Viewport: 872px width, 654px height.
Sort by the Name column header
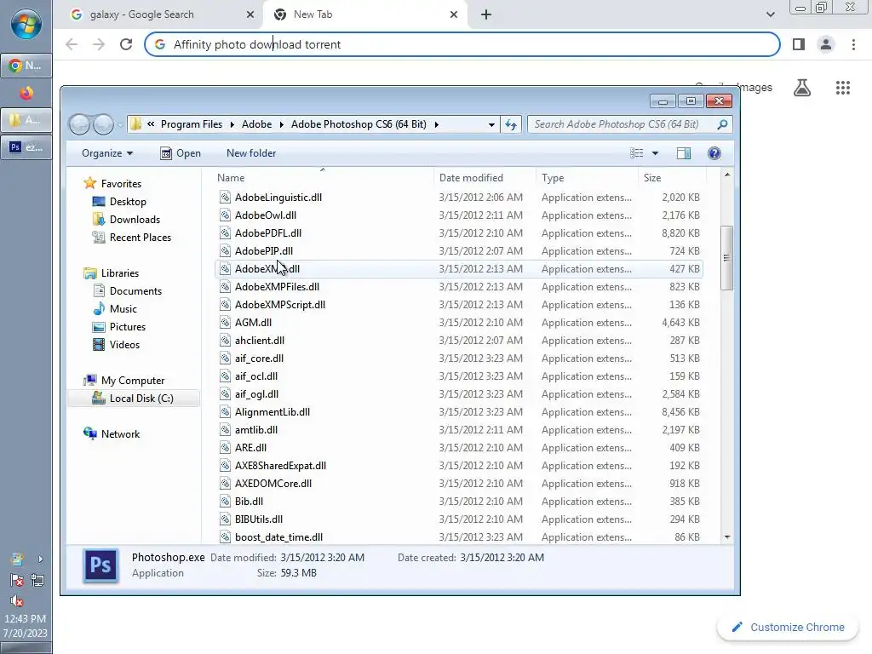pyautogui.click(x=324, y=178)
